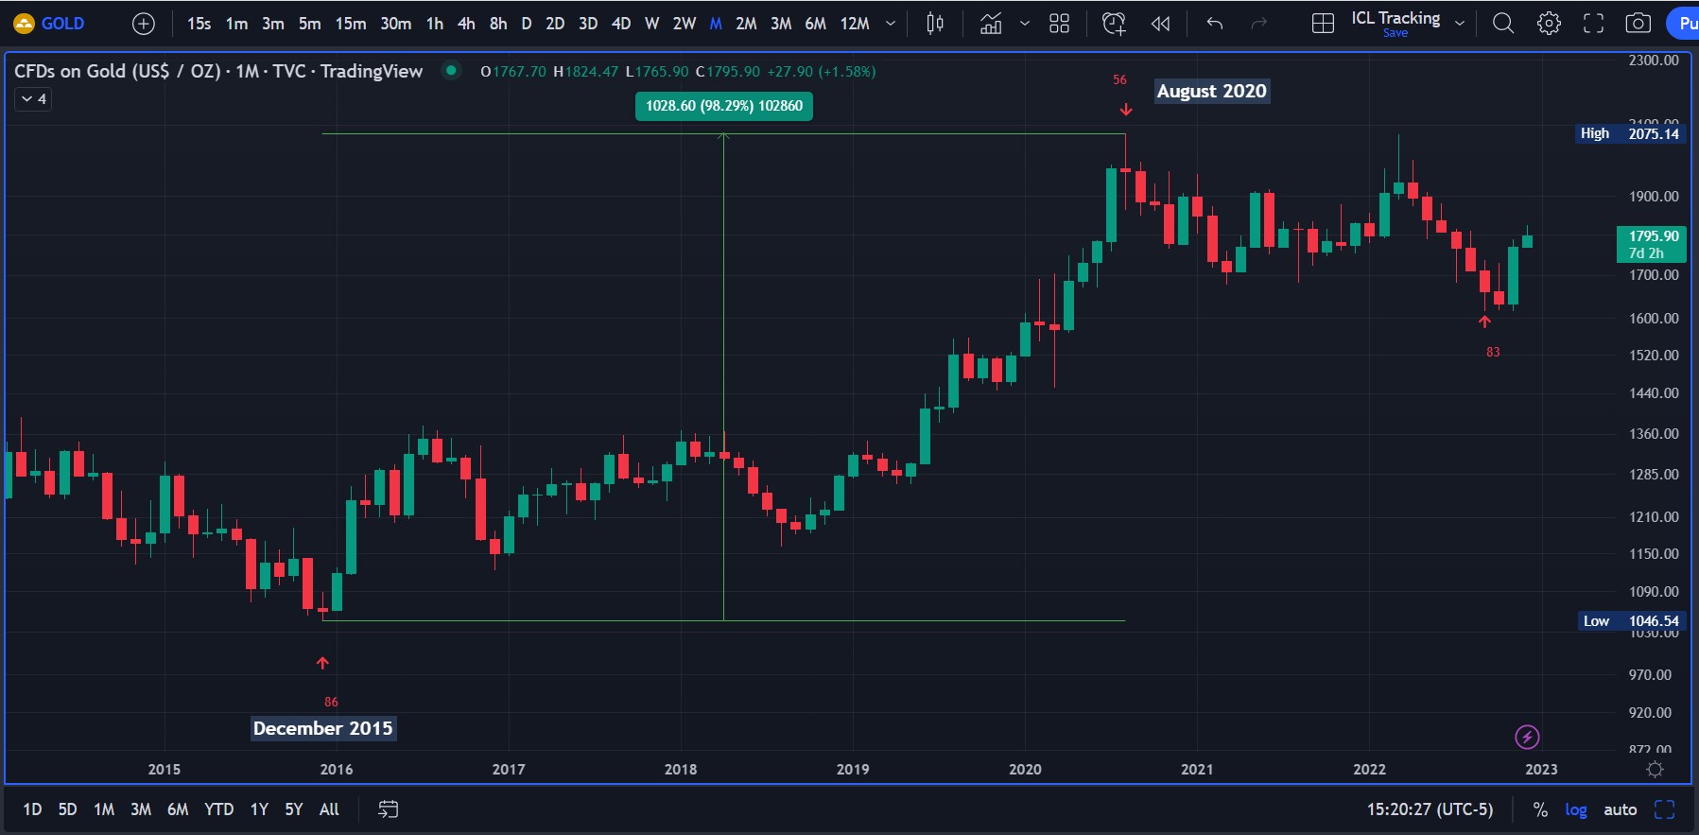Switch to the 12M interval

pos(855,24)
